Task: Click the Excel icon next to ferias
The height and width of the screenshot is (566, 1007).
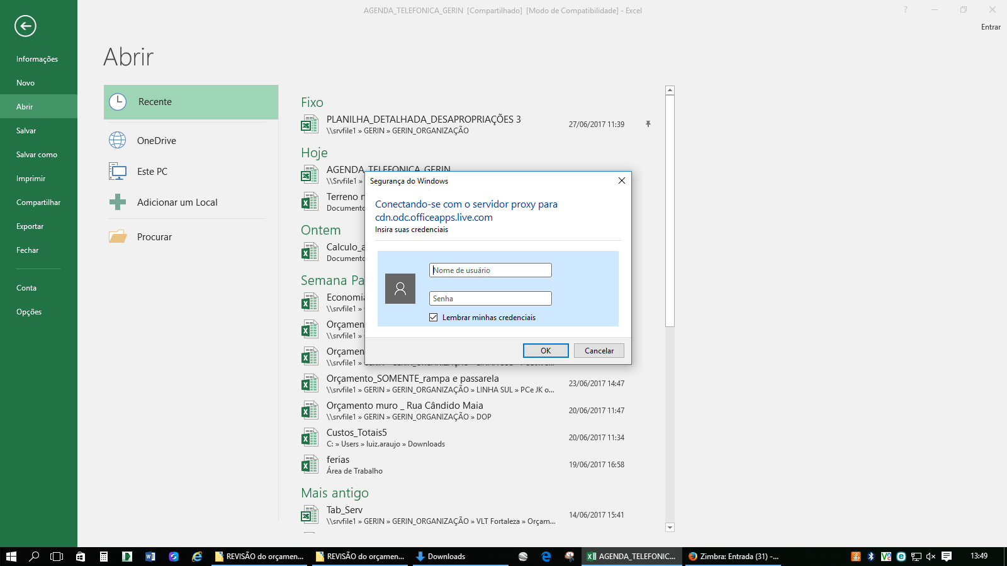Action: pos(309,465)
